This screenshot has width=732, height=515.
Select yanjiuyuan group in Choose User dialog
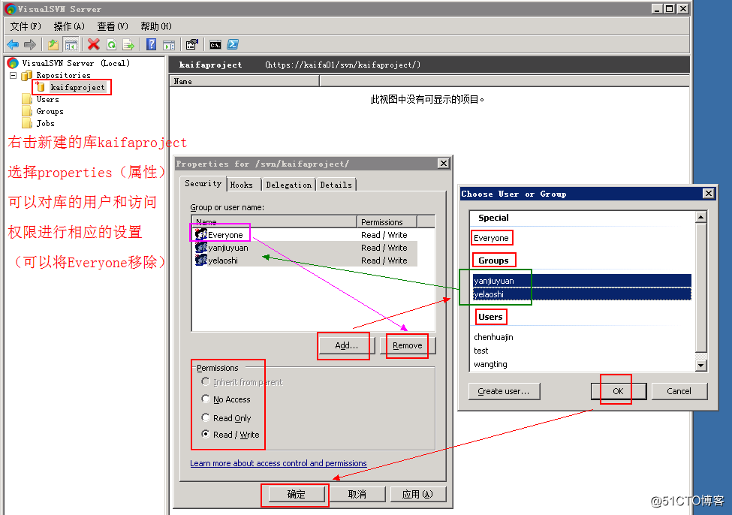(x=582, y=281)
